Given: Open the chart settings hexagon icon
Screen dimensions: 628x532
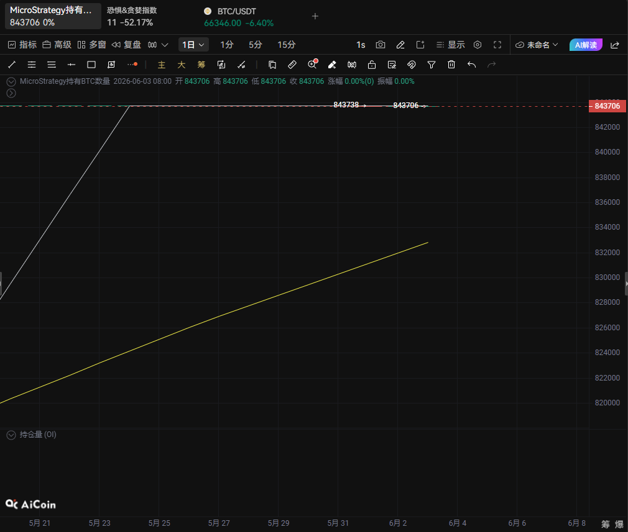Looking at the screenshot, I should 478,45.
